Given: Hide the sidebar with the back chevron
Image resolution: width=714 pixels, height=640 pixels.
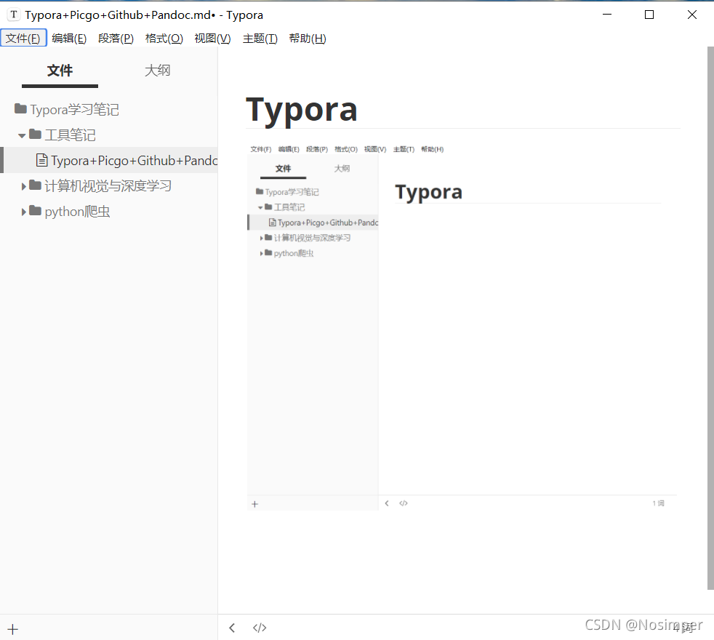Looking at the screenshot, I should click(232, 628).
